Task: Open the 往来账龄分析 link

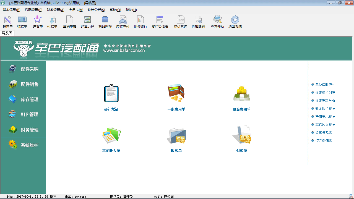Action: click(325, 101)
